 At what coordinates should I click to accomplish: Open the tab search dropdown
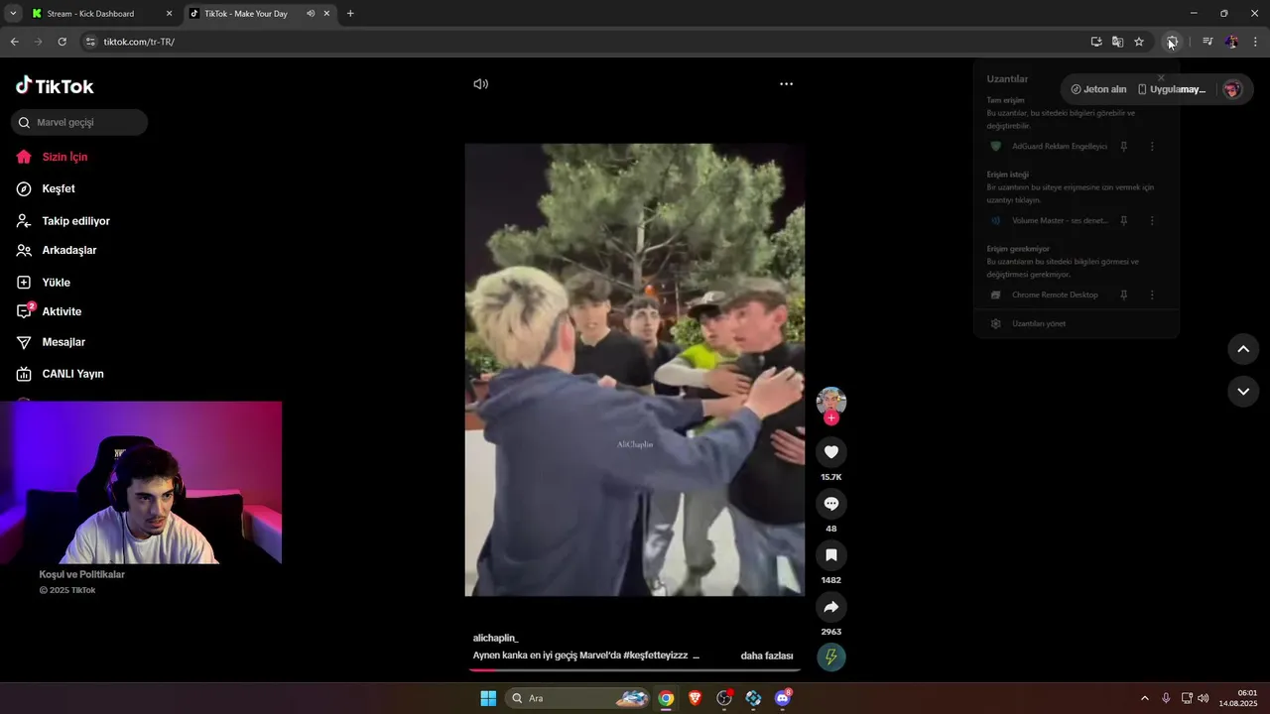(x=13, y=14)
